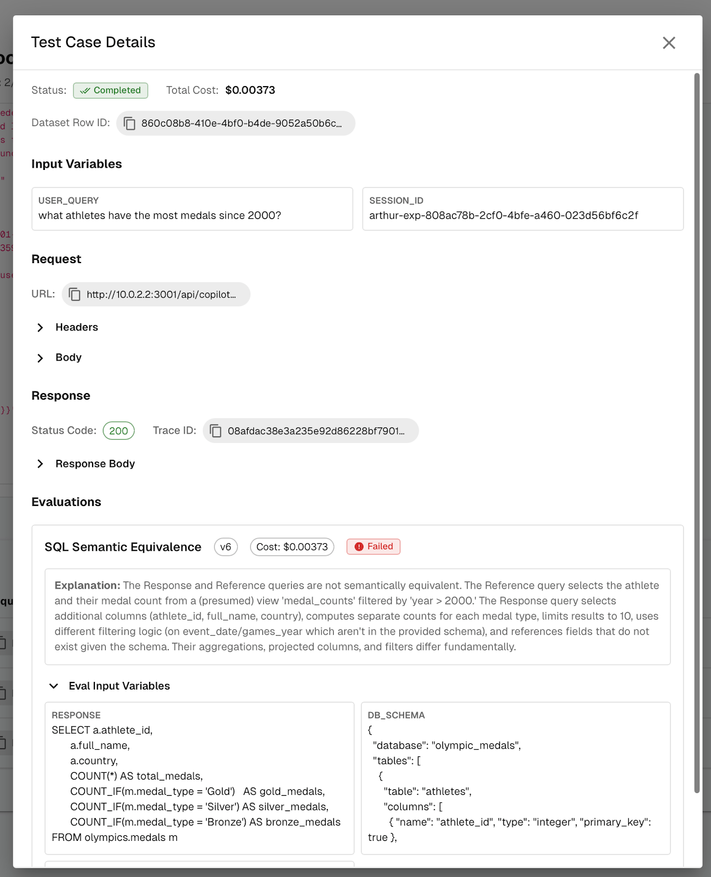Click the Response section heading
Screen dimensions: 711x877
pos(61,396)
